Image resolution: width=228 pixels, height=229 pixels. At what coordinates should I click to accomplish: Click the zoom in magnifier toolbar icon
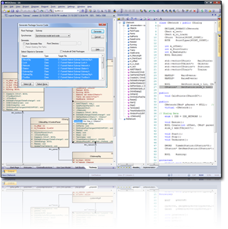point(163,11)
